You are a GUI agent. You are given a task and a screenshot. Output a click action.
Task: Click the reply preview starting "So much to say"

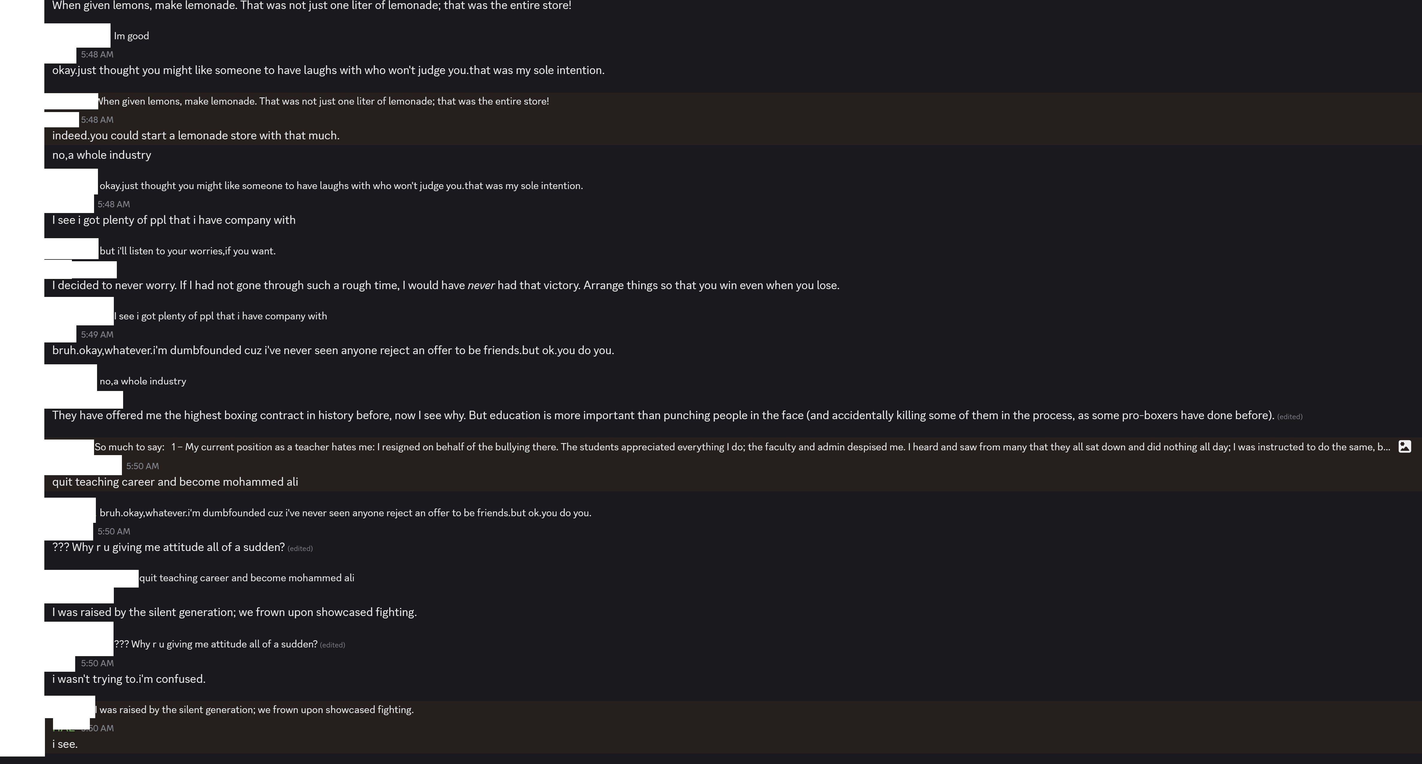[742, 447]
